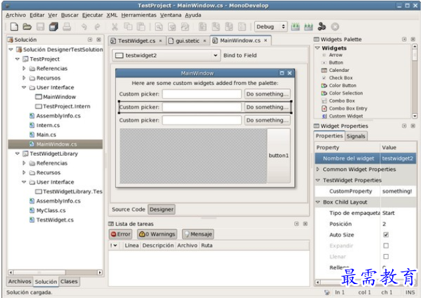
Task: Close the Lista de tareas panel
Action: pyautogui.click(x=306, y=223)
